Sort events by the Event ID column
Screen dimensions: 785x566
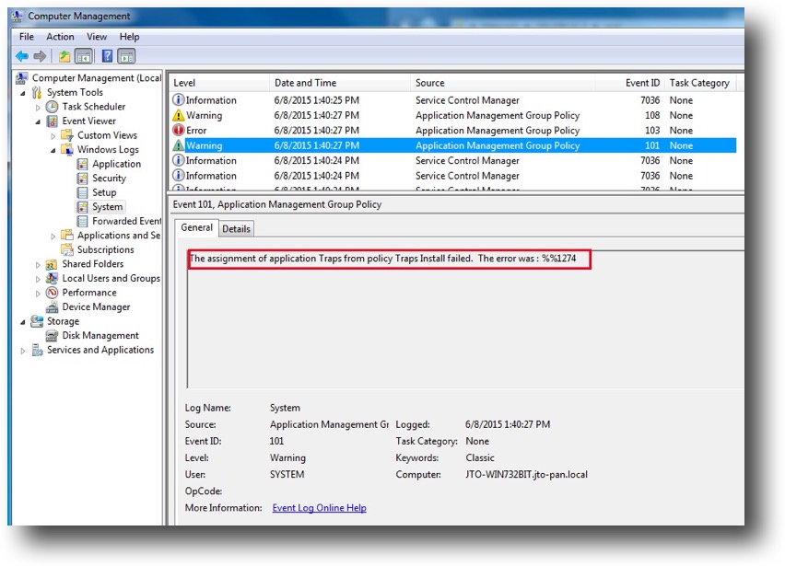click(x=642, y=82)
